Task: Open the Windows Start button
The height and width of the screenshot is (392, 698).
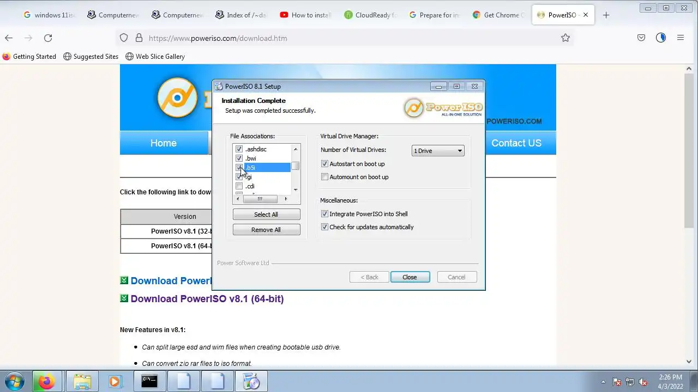Action: pyautogui.click(x=15, y=381)
